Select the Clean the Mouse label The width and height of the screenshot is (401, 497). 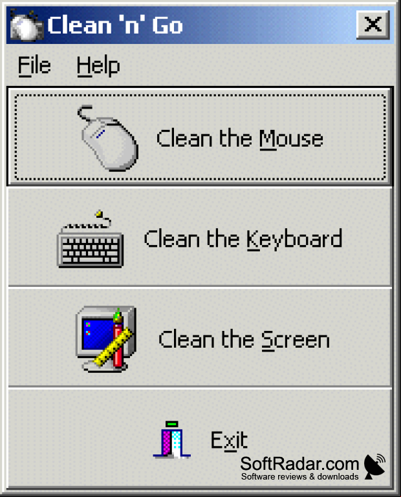(240, 139)
